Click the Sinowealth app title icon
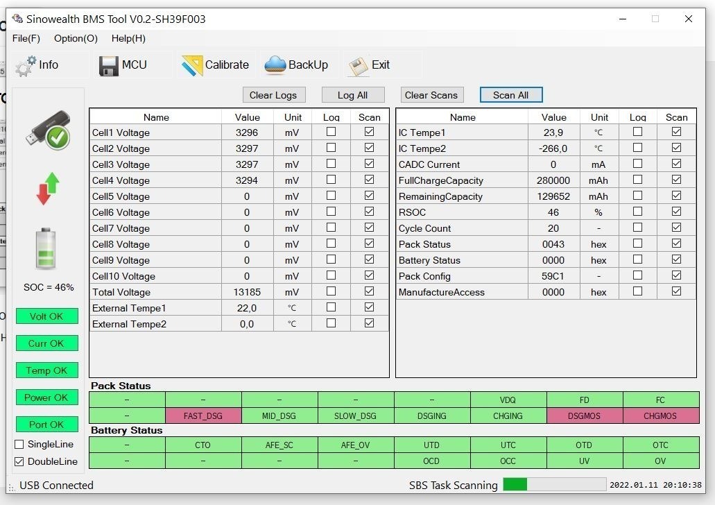The height and width of the screenshot is (505, 715). pyautogui.click(x=17, y=19)
